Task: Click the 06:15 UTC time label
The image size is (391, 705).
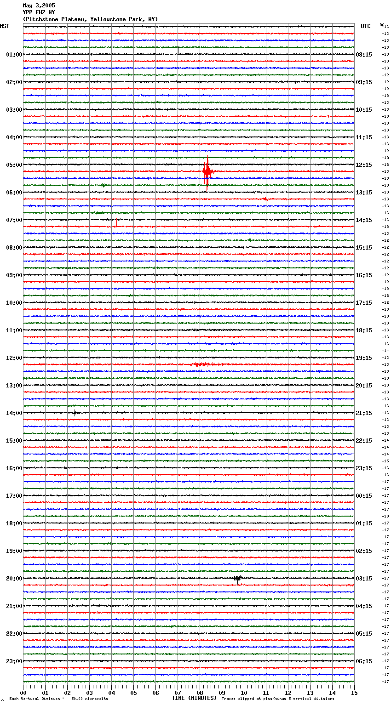Action: [x=364, y=661]
